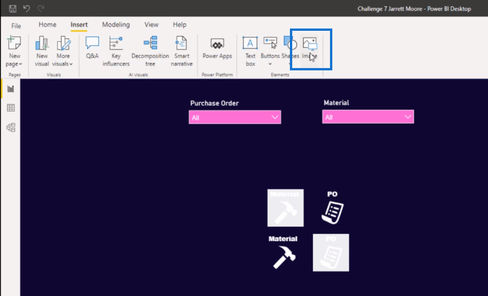
Task: Open the Help ribbon tab
Action: (180, 24)
